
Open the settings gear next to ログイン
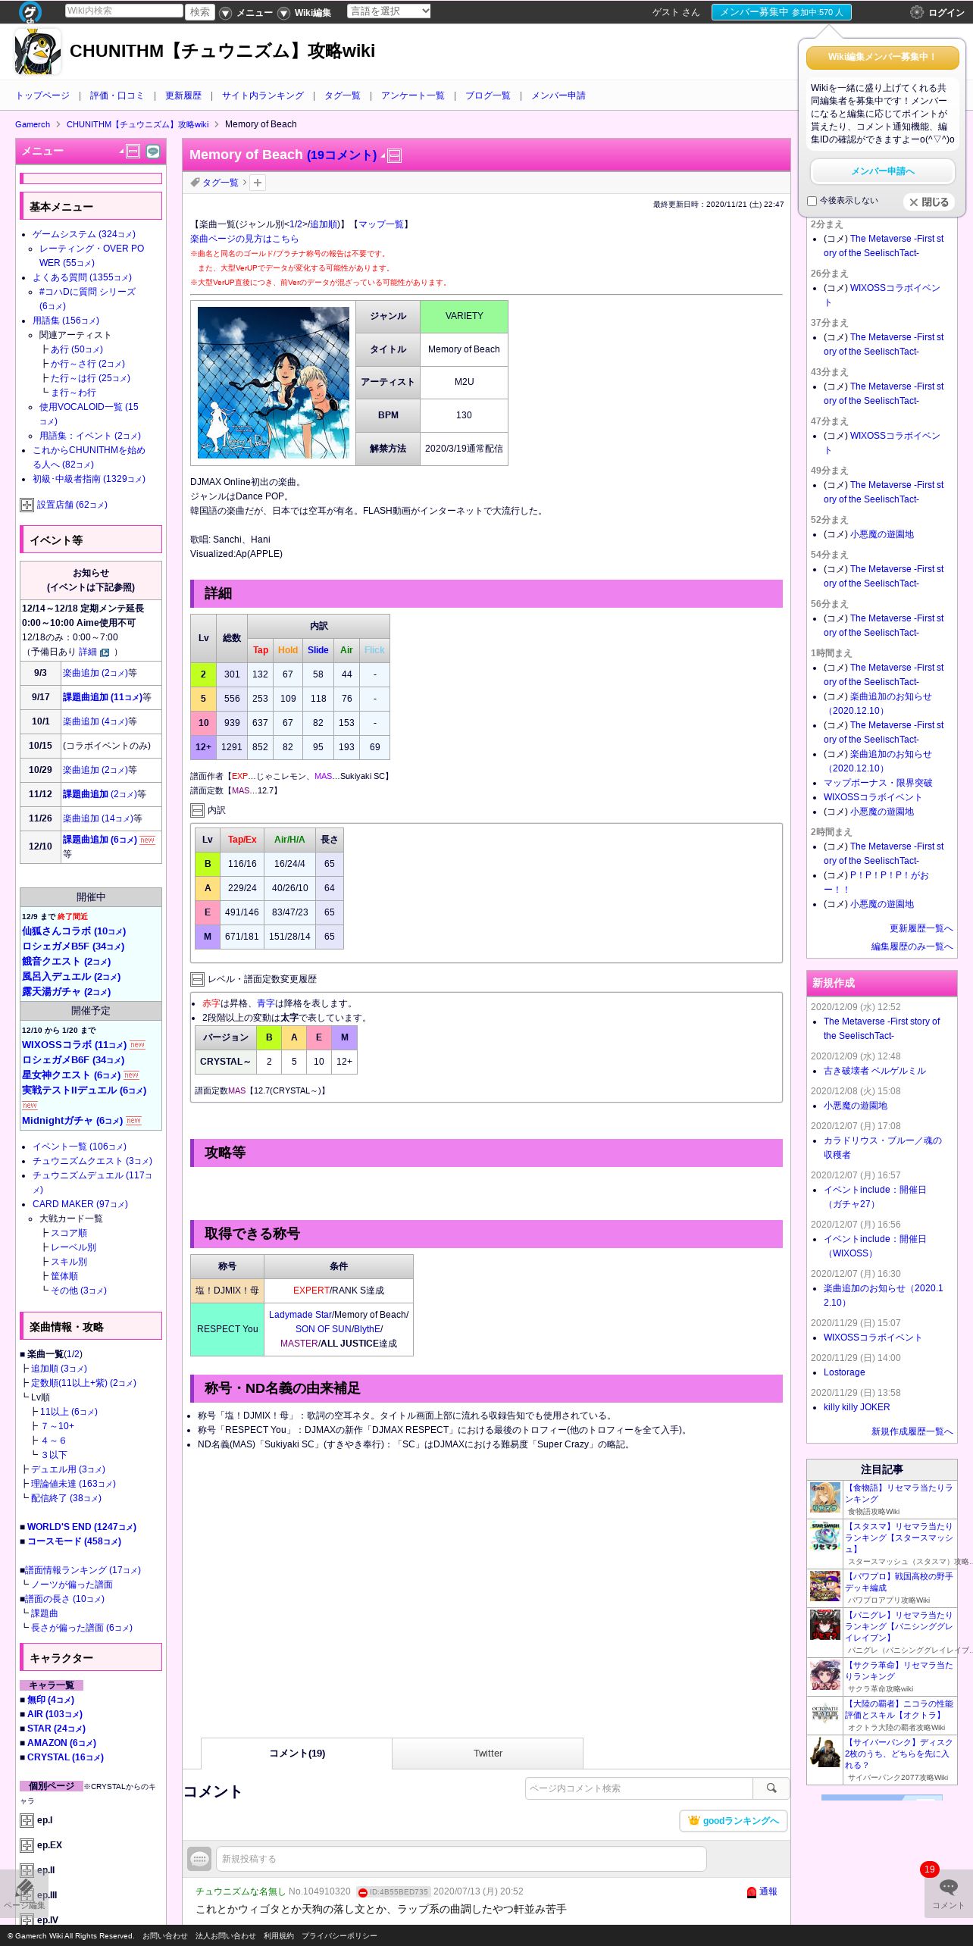pos(916,12)
